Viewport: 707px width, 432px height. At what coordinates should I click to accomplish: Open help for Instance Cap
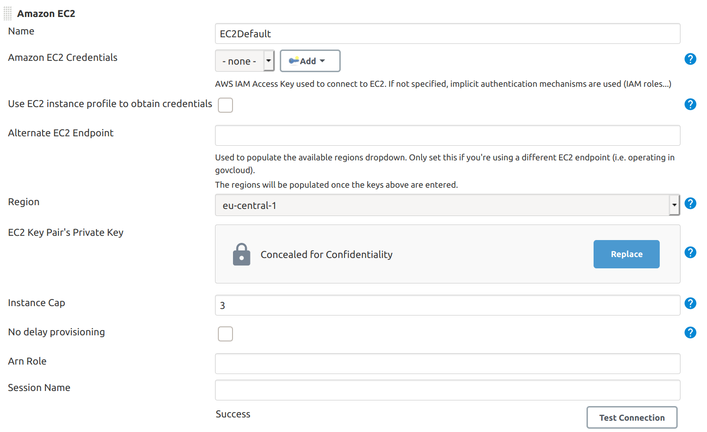(x=690, y=303)
